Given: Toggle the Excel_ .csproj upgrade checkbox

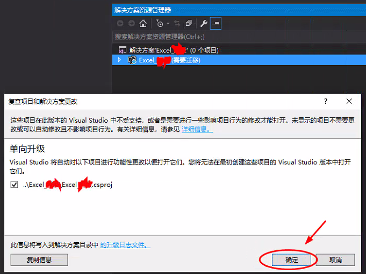Looking at the screenshot, I should [14, 185].
